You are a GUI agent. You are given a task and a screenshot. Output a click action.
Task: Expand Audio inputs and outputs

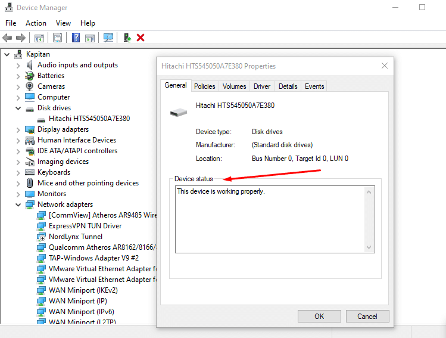tap(18, 66)
